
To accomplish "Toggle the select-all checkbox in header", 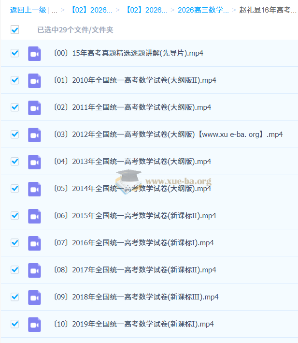I will click(14, 30).
